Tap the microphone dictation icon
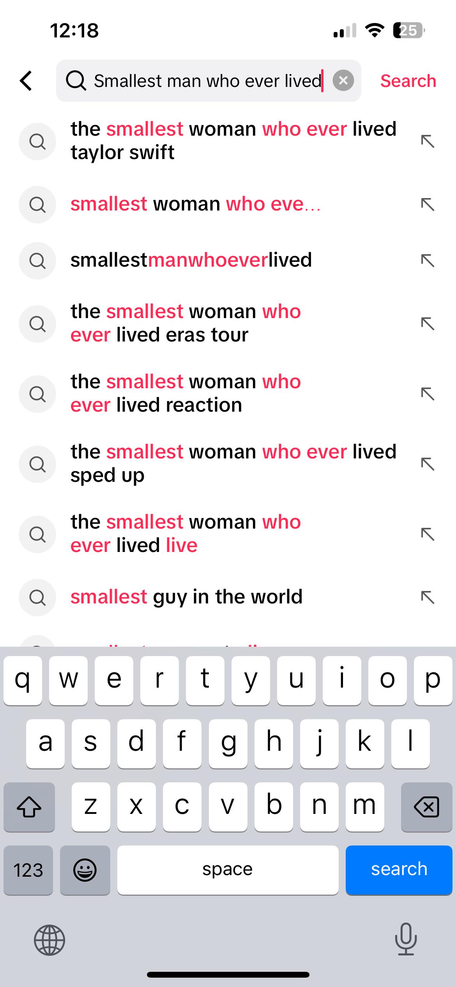Viewport: 456px width, 987px height. [406, 939]
